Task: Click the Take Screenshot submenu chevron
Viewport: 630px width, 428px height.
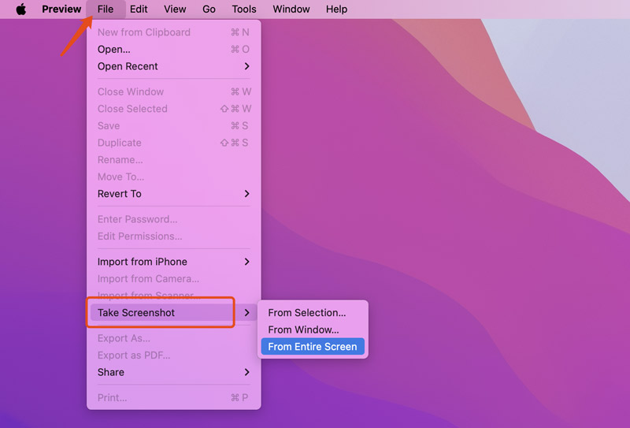Action: click(247, 313)
